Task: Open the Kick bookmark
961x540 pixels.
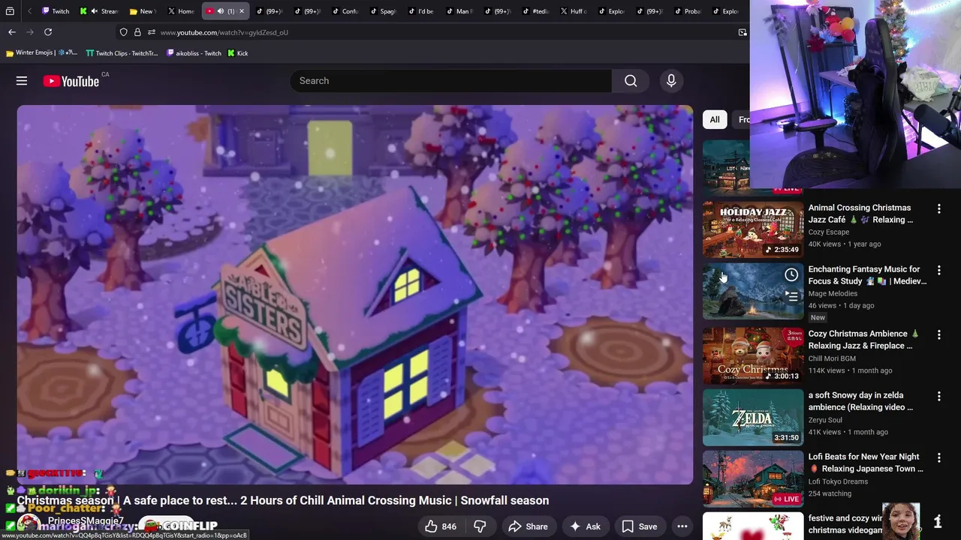Action: pyautogui.click(x=237, y=53)
